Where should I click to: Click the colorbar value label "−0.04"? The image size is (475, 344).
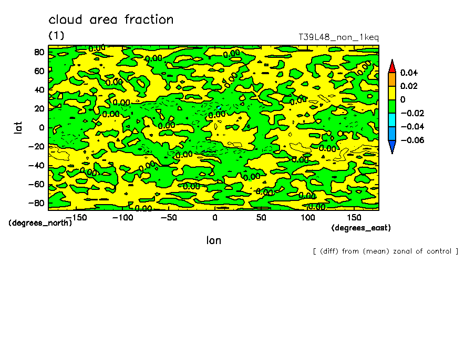pos(412,126)
